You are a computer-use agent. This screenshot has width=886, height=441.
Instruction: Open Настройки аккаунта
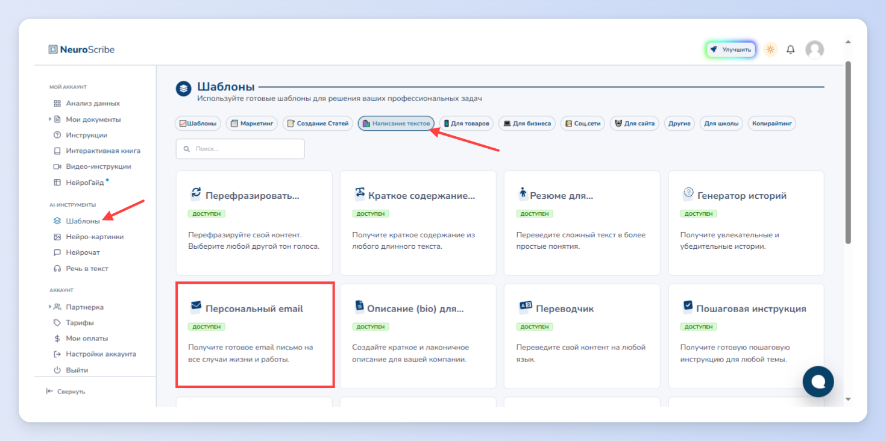click(x=101, y=354)
